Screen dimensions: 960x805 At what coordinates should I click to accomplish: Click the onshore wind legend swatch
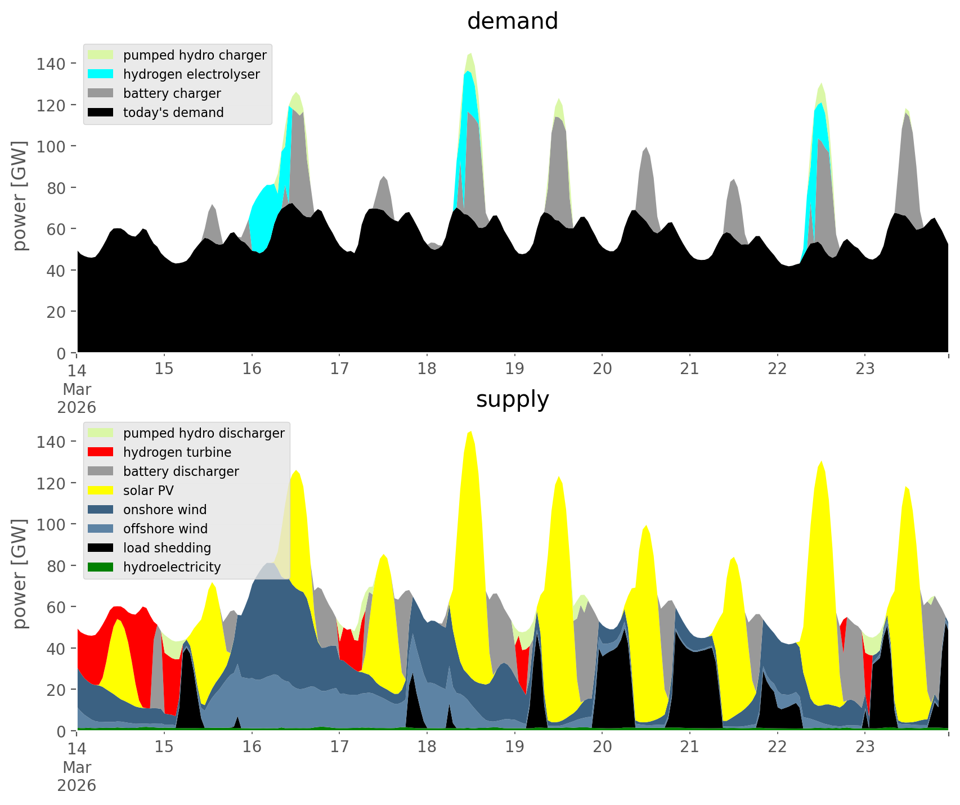click(x=101, y=510)
